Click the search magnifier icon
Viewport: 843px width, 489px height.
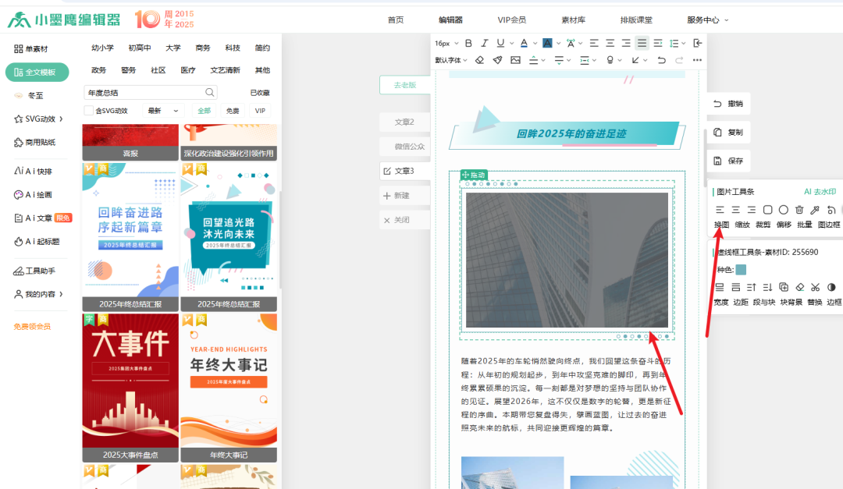pos(210,93)
